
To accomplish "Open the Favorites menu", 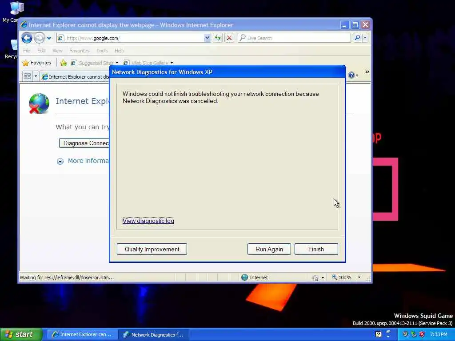I will point(79,51).
